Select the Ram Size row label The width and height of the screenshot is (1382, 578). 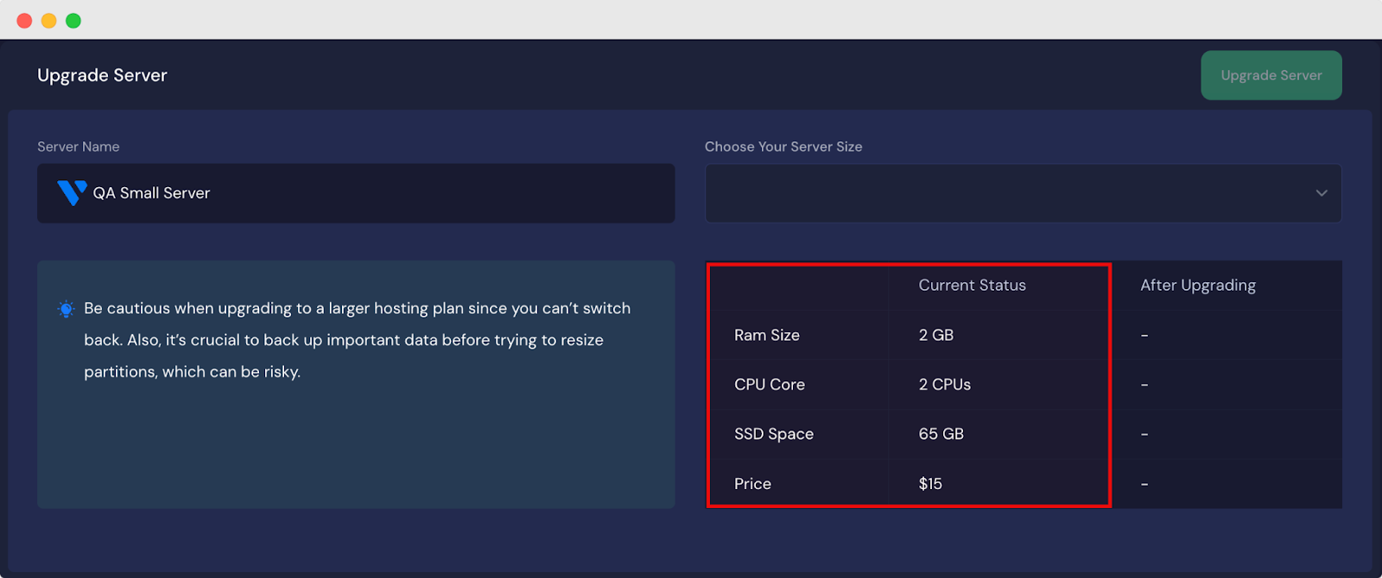[766, 335]
